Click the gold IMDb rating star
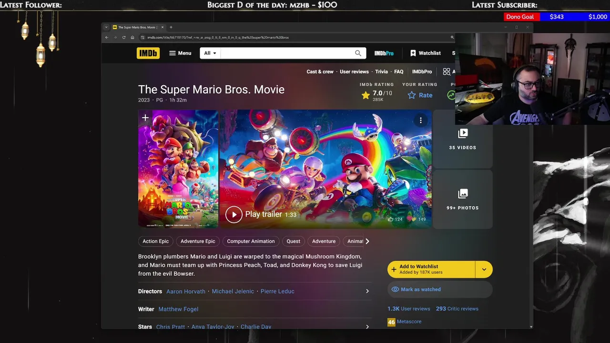This screenshot has height=343, width=610. click(366, 95)
